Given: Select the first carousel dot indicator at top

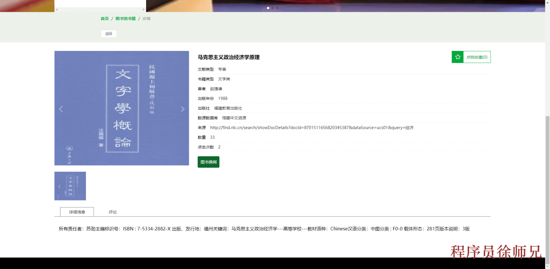Looking at the screenshot, I should [268, 8].
